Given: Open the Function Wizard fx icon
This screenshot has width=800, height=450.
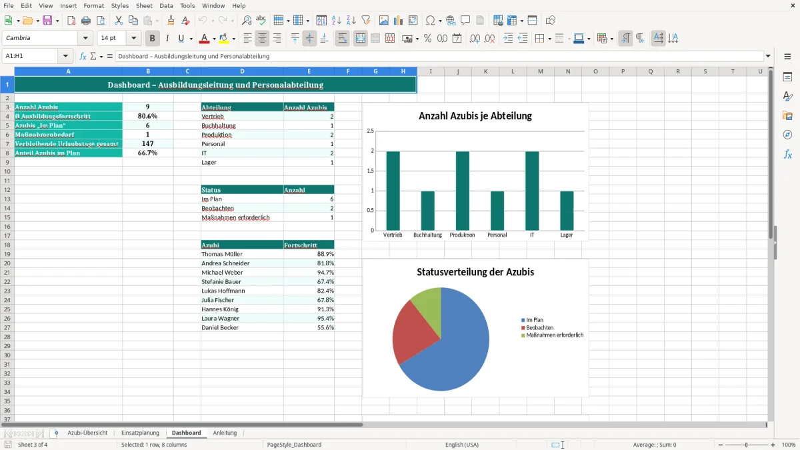Looking at the screenshot, I should click(x=83, y=56).
